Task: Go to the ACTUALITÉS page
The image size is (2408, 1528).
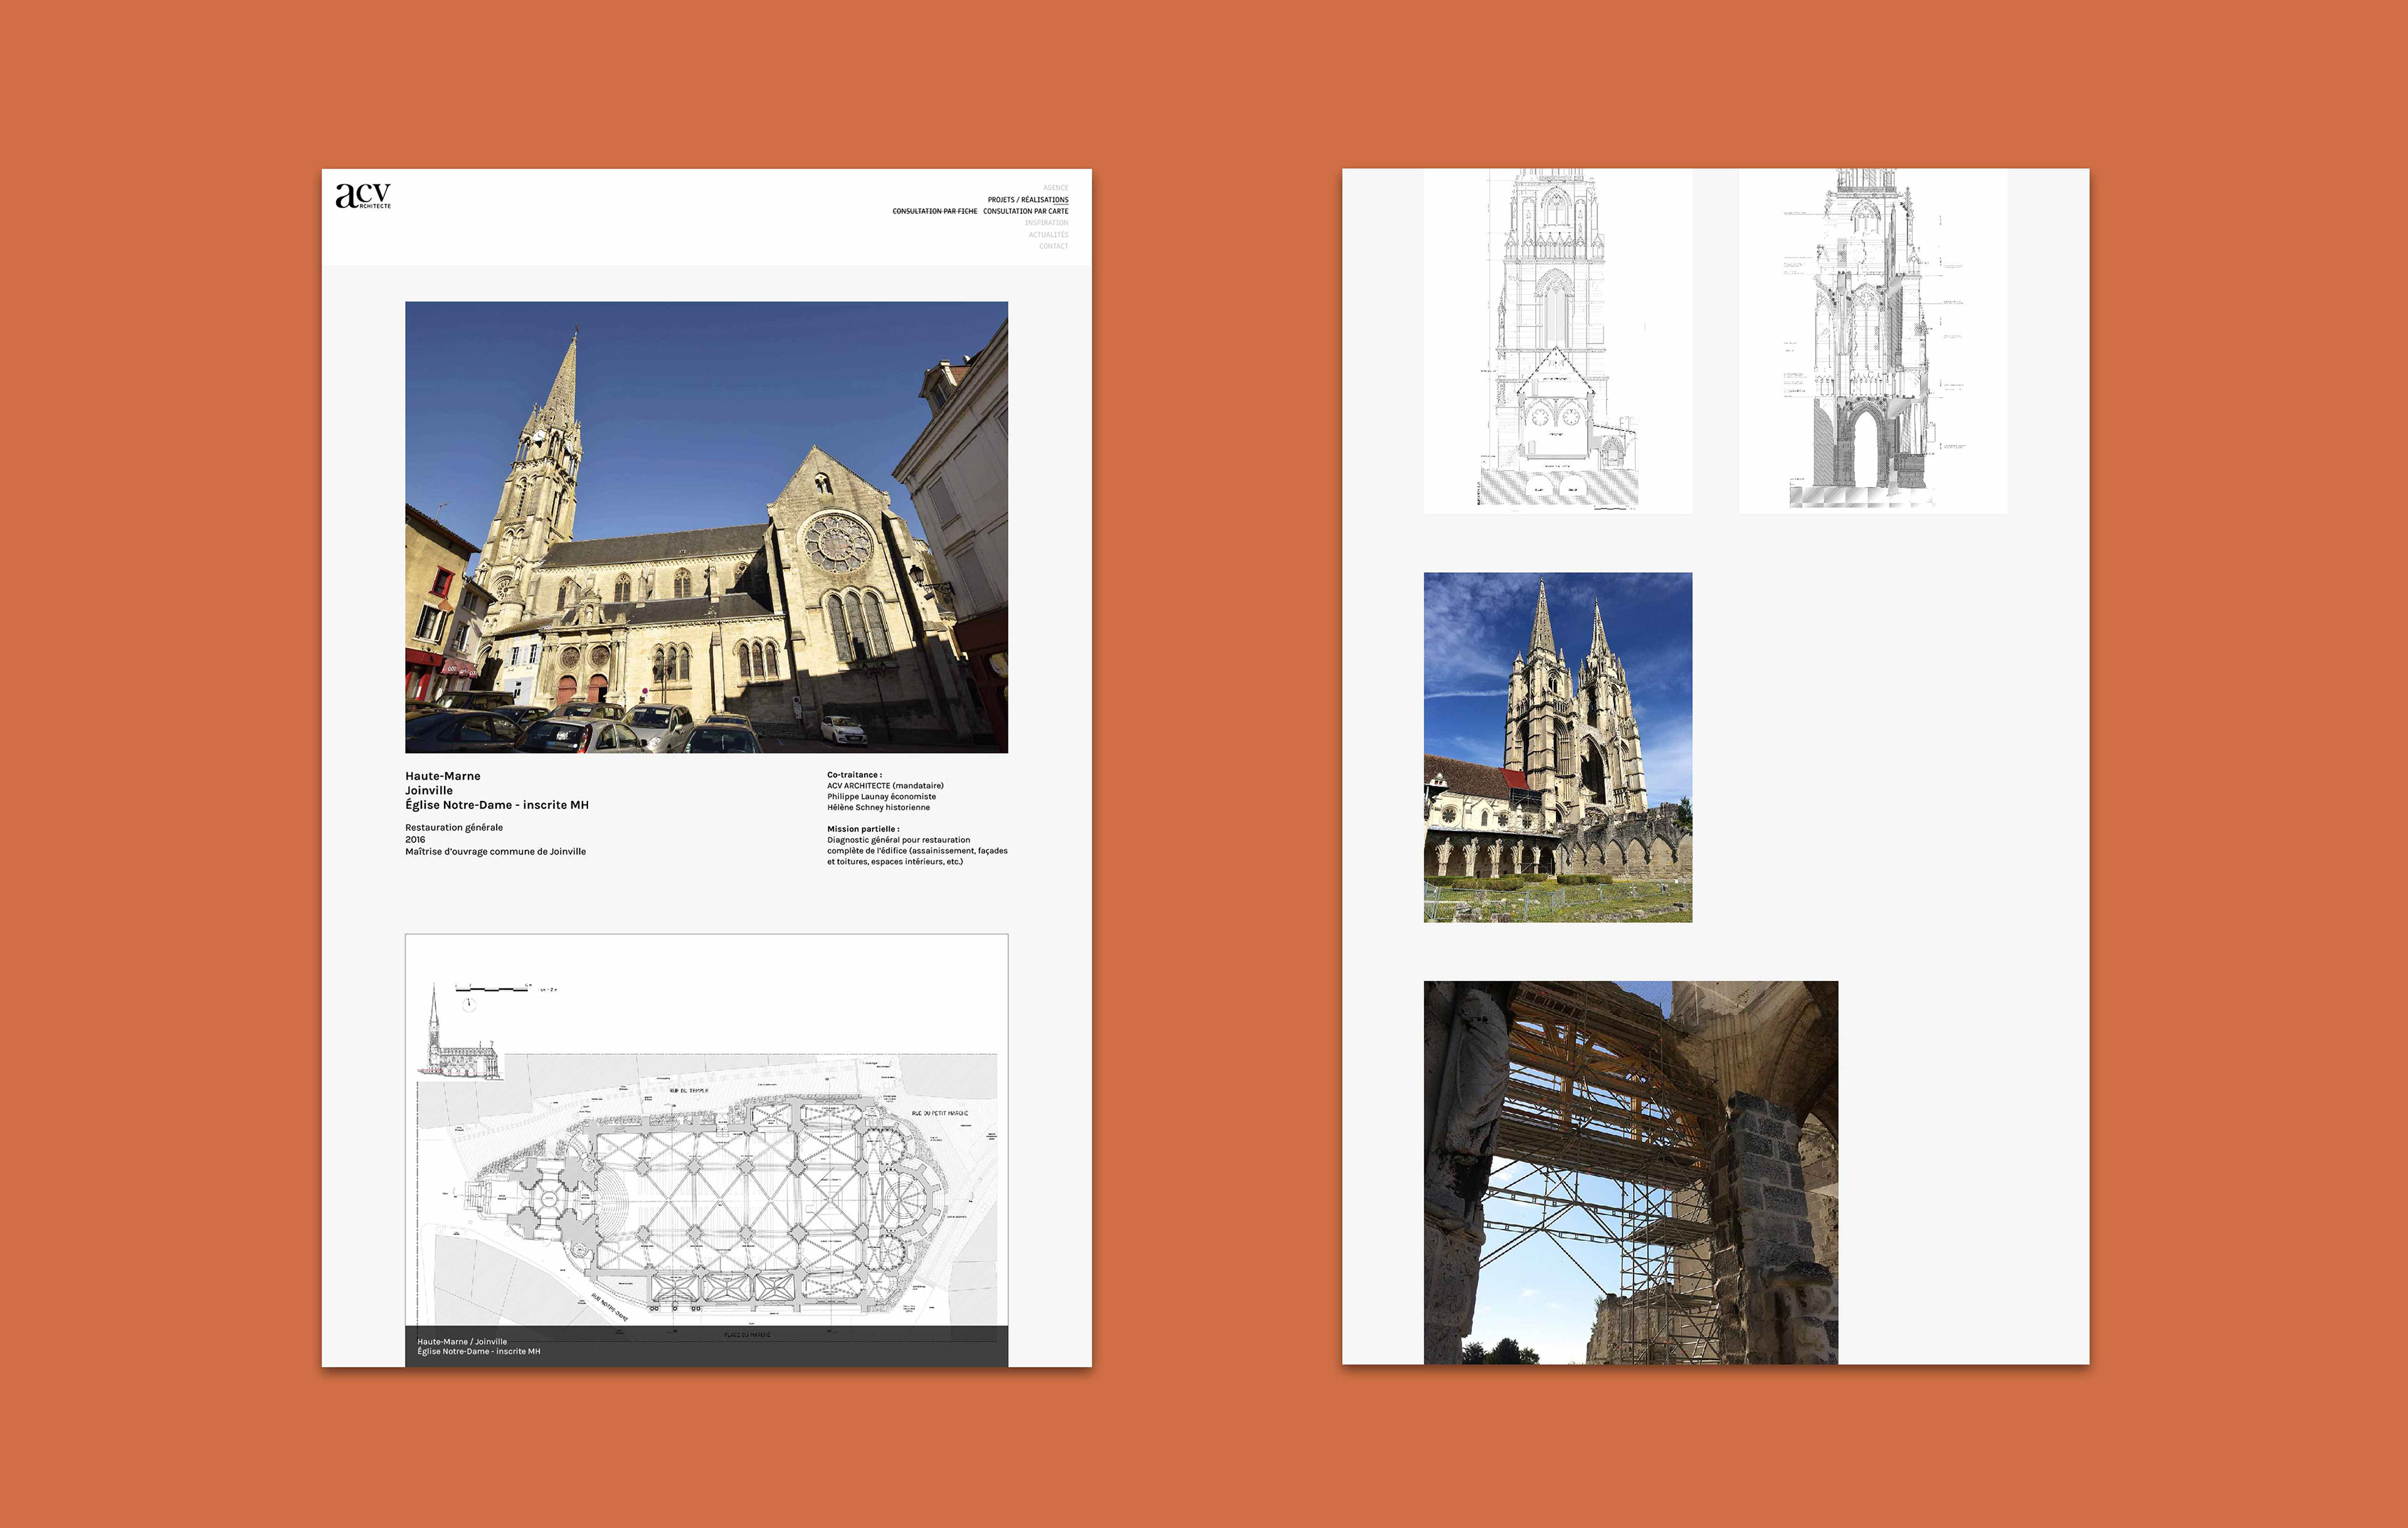Action: (x=1048, y=235)
